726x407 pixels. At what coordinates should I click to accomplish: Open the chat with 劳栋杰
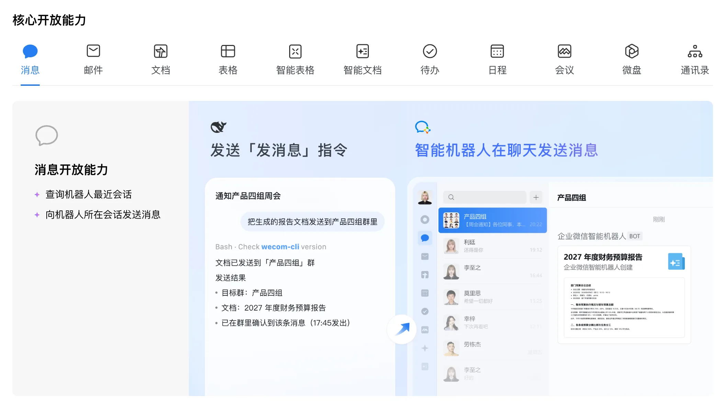pyautogui.click(x=492, y=348)
